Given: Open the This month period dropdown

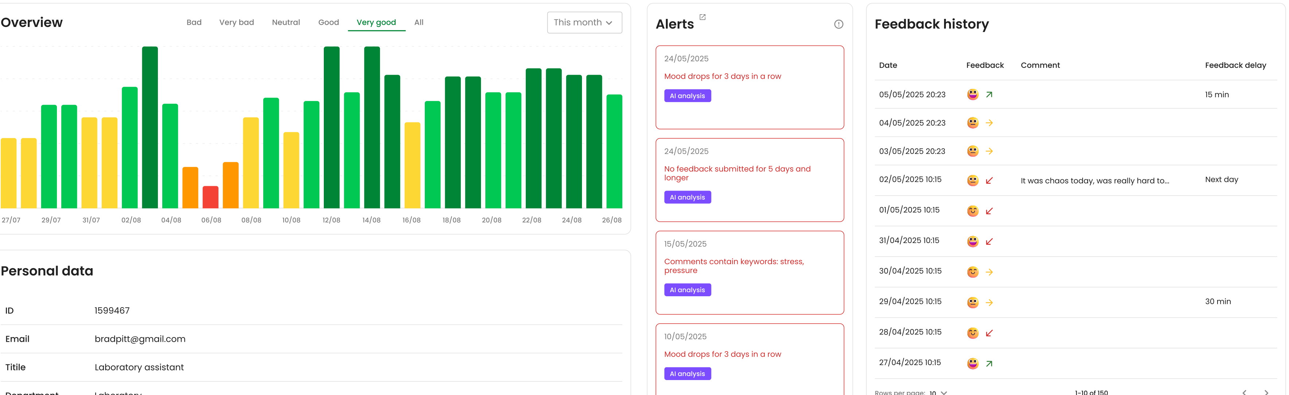Looking at the screenshot, I should 584,23.
